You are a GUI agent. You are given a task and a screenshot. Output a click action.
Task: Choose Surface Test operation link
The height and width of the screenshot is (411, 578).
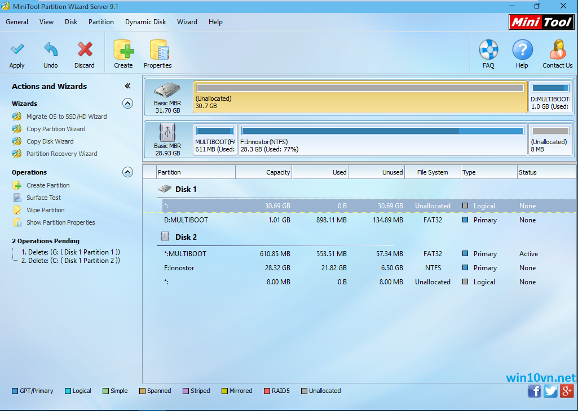click(x=43, y=198)
